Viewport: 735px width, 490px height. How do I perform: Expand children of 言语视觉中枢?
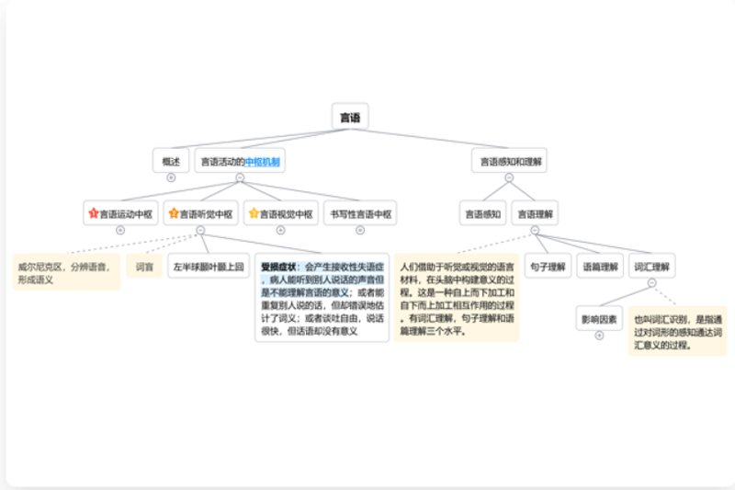281,230
